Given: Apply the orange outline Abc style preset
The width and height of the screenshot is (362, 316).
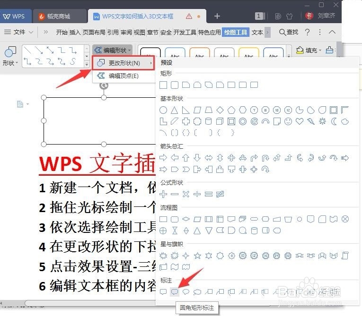Looking at the screenshot, I should [200, 52].
